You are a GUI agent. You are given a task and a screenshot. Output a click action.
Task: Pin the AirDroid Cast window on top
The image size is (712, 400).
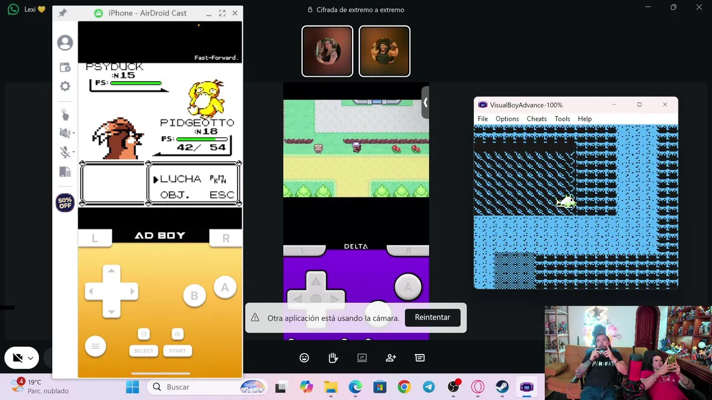[x=62, y=13]
